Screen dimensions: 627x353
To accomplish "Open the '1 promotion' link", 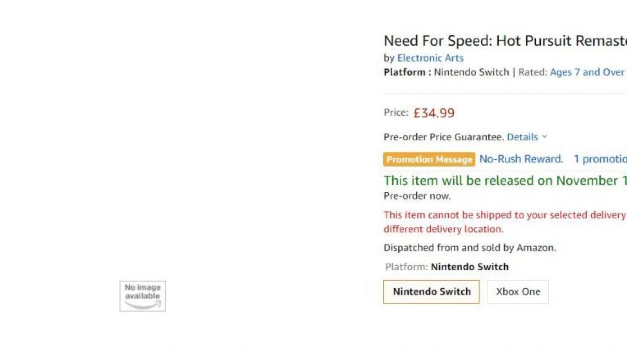I will 600,159.
